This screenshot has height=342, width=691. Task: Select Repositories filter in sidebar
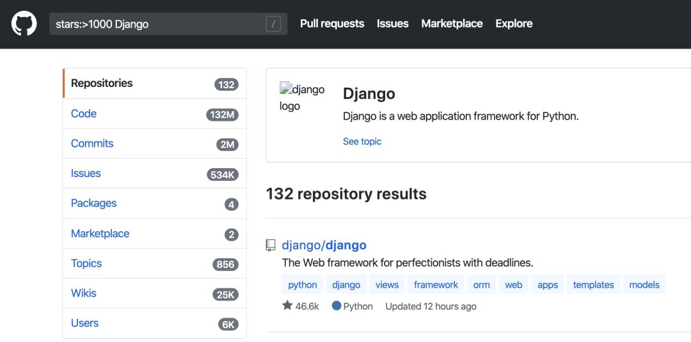click(x=154, y=83)
